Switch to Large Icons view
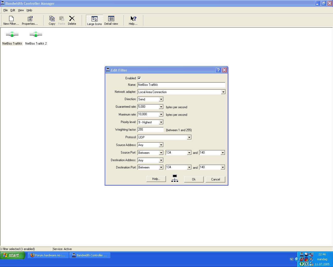Screen dimensions: 333x267 [94, 20]
